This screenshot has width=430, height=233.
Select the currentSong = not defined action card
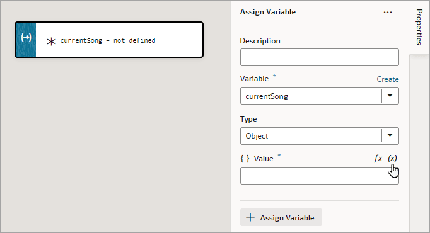click(x=109, y=40)
